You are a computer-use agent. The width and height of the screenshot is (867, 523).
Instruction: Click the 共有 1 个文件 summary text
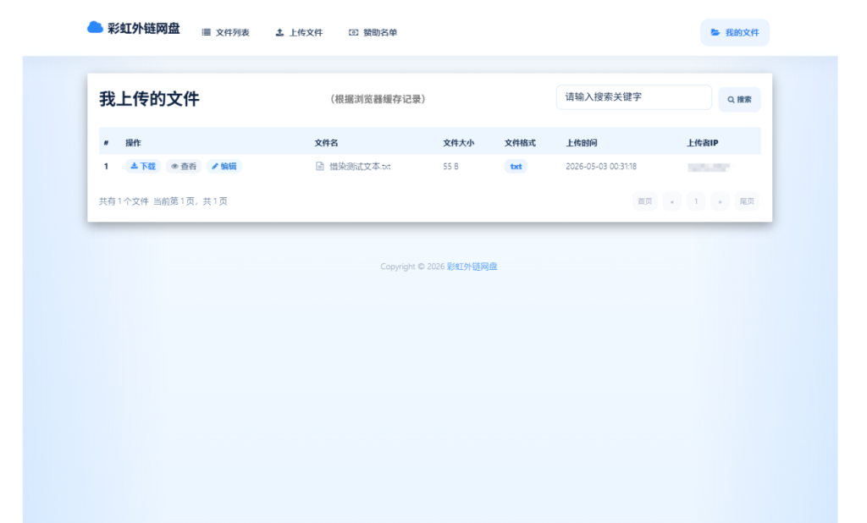[x=124, y=201]
